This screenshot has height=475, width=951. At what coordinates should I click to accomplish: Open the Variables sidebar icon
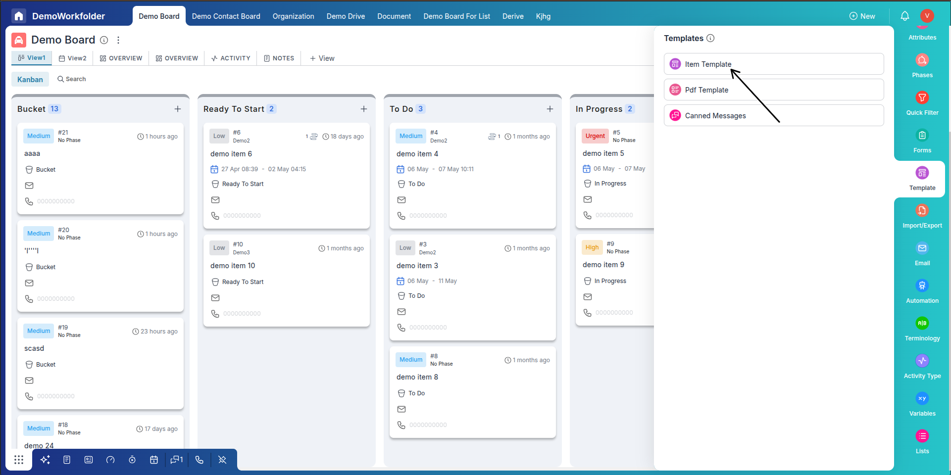pos(922,399)
